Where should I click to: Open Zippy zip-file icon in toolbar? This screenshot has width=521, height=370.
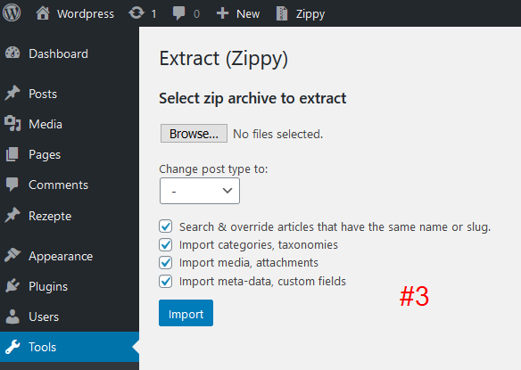[282, 13]
